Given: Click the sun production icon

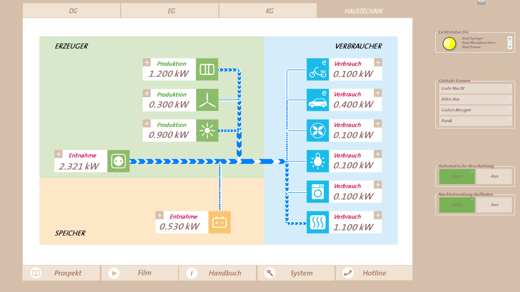Looking at the screenshot, I should point(207,131).
